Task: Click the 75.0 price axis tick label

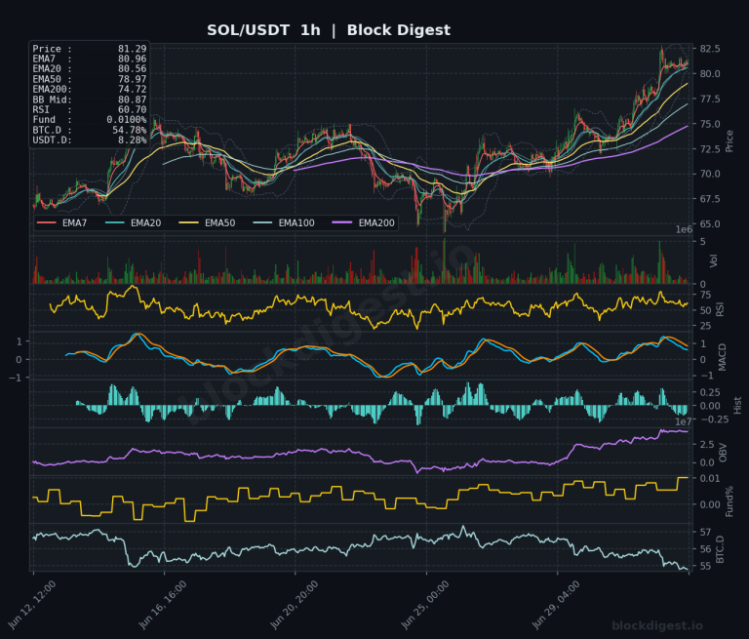Action: (x=710, y=124)
